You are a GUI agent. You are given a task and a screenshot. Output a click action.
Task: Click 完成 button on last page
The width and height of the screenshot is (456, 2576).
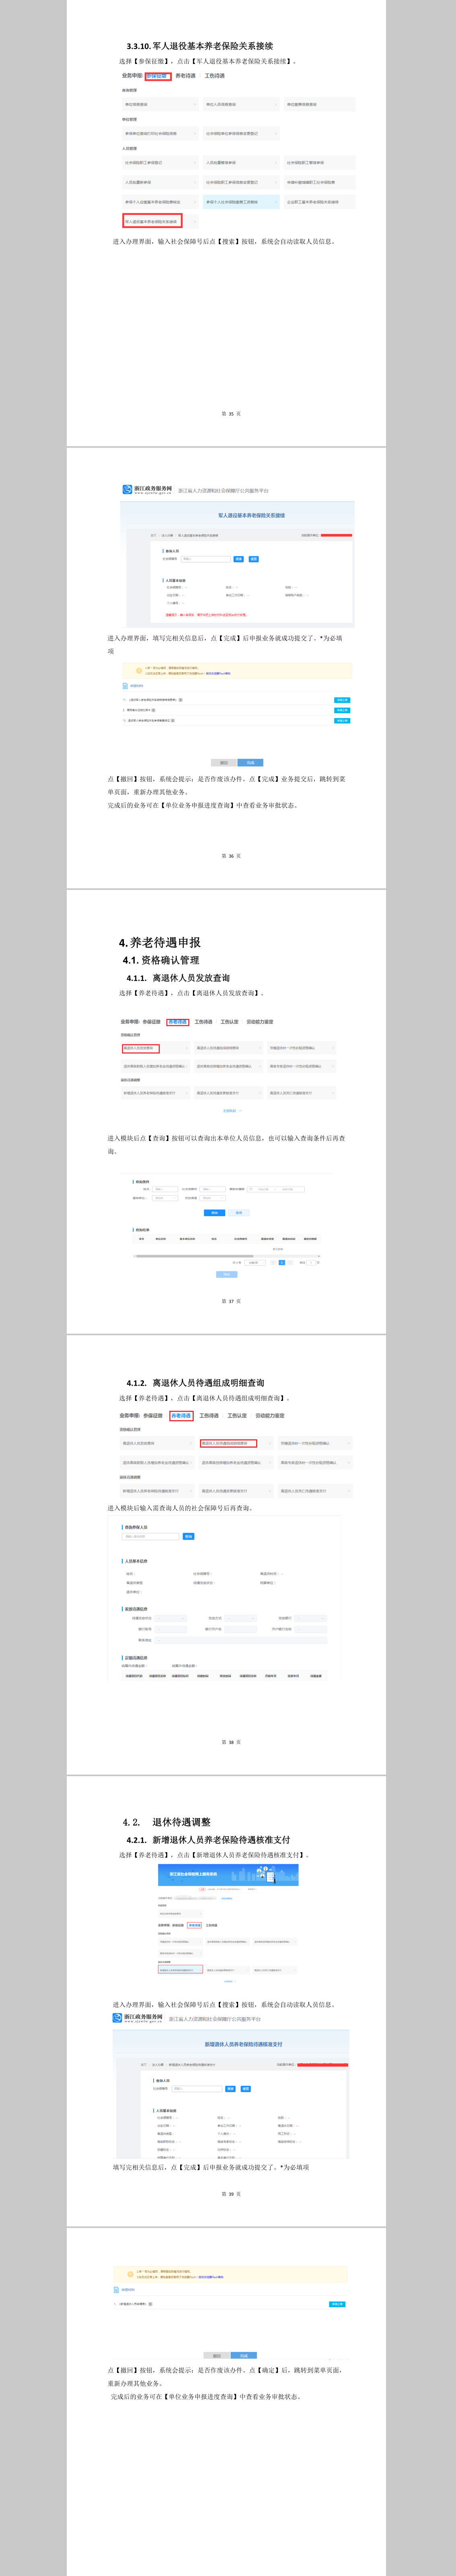pos(244,2355)
